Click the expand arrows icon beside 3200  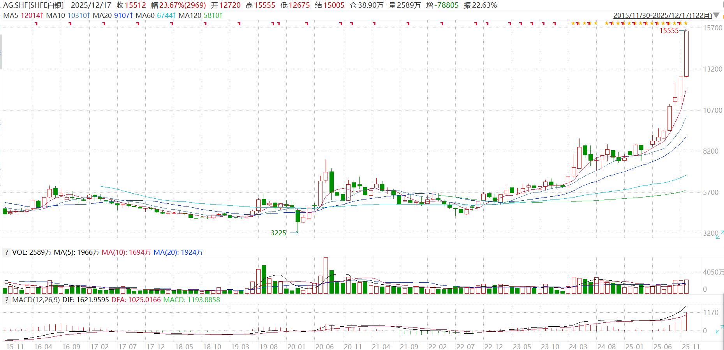(x=720, y=235)
